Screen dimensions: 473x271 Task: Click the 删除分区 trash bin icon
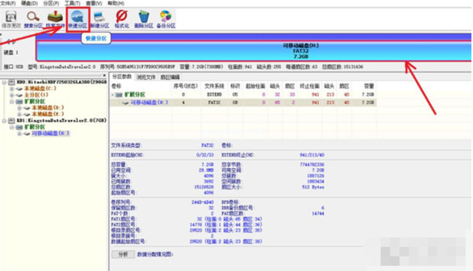coord(143,18)
